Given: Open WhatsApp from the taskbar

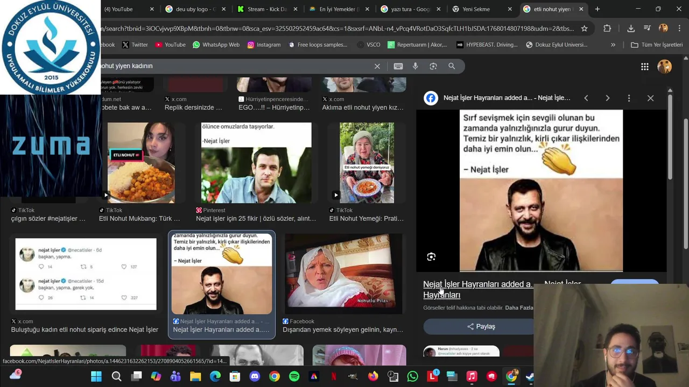Looking at the screenshot, I should coord(412,376).
